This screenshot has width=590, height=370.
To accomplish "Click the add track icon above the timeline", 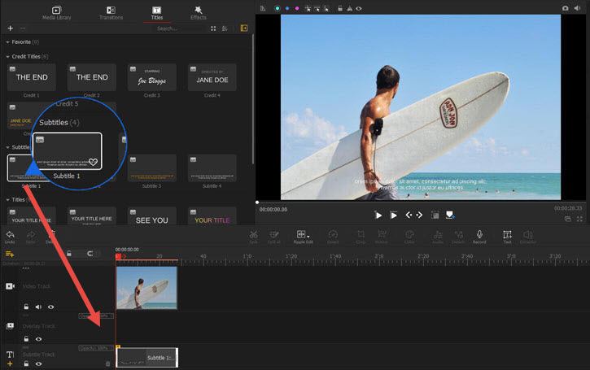I will coord(10,254).
